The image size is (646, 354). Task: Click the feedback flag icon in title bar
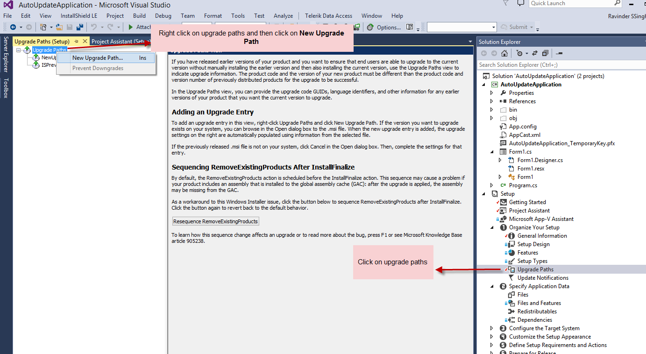[506, 3]
